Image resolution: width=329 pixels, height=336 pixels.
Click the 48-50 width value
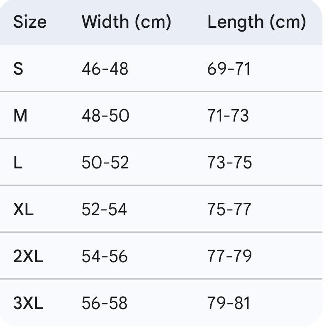pos(105,116)
